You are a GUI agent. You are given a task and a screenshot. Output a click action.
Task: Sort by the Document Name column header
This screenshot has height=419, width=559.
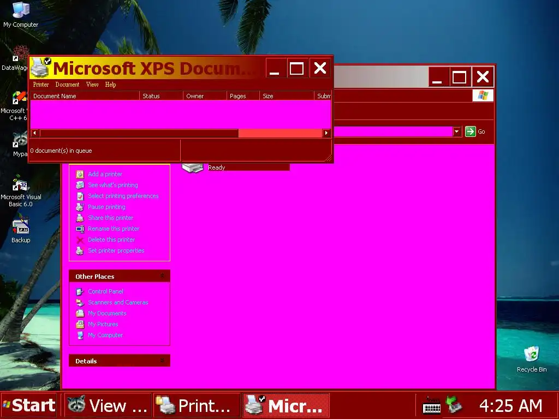tap(85, 96)
